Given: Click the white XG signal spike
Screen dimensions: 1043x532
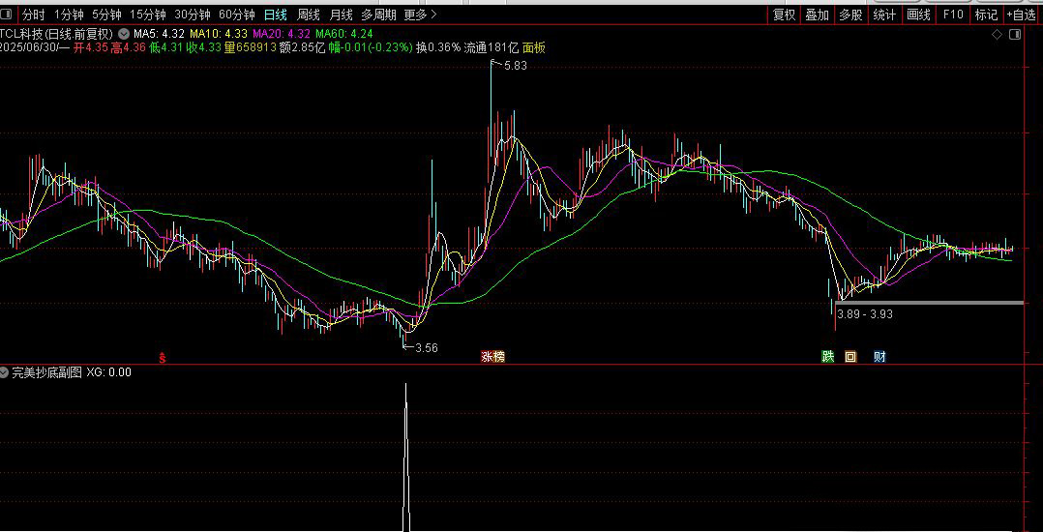Looking at the screenshot, I should click(406, 458).
